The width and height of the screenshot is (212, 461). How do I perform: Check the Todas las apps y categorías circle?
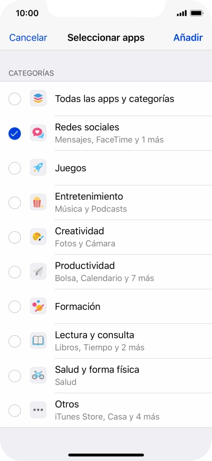click(15, 99)
